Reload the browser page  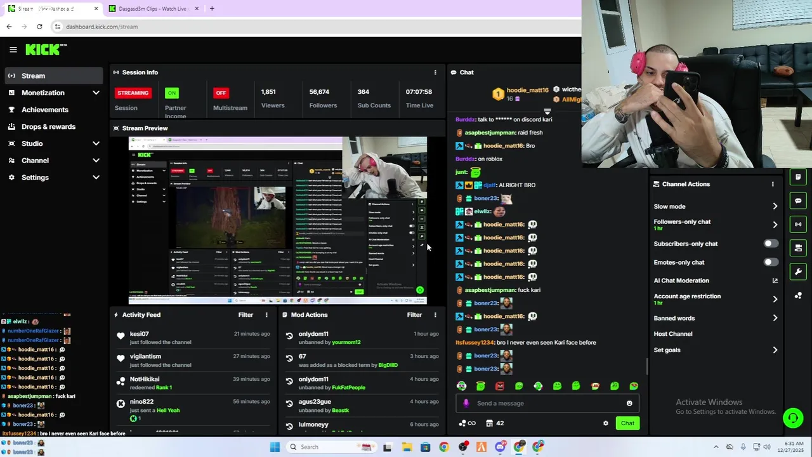39,27
